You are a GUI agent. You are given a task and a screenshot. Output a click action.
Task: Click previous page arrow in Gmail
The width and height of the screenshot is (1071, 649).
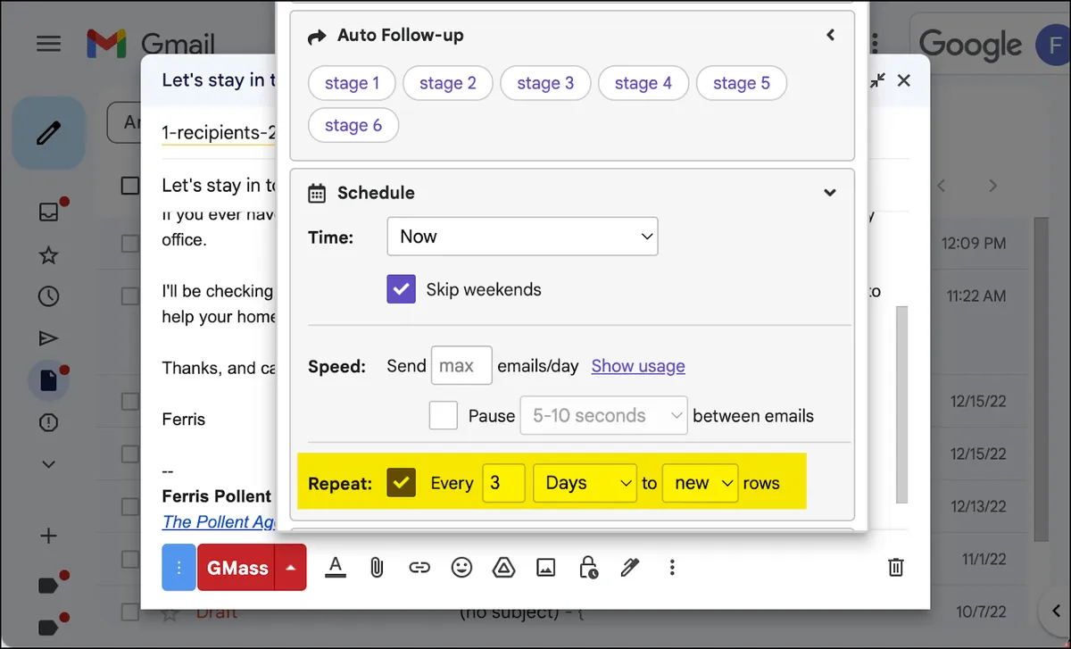pyautogui.click(x=941, y=186)
